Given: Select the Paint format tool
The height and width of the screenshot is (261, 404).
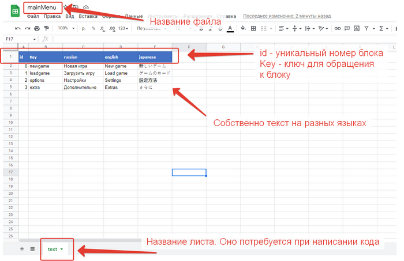Looking at the screenshot, I should [x=46, y=28].
